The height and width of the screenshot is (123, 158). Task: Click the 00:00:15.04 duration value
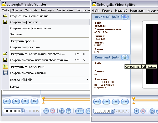coord(101,32)
